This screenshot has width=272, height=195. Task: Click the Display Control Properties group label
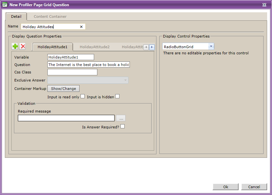click(186, 36)
